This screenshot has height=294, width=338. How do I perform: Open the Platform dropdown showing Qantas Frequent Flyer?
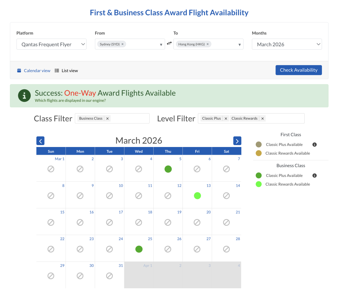point(52,44)
